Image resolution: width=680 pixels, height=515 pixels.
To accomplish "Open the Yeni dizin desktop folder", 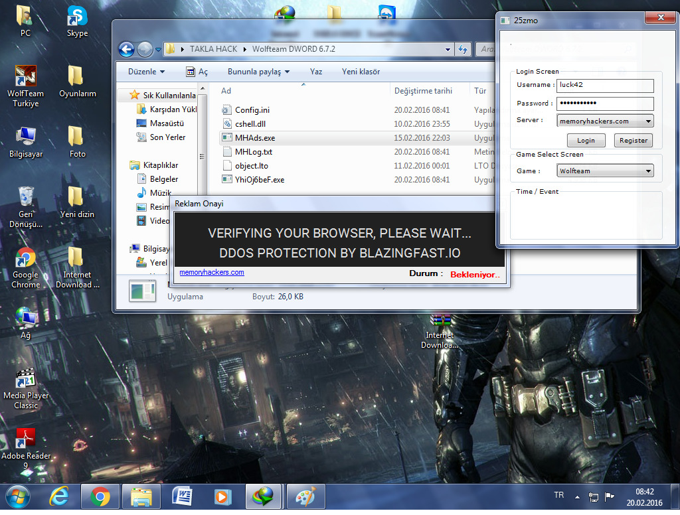I will click(x=77, y=202).
